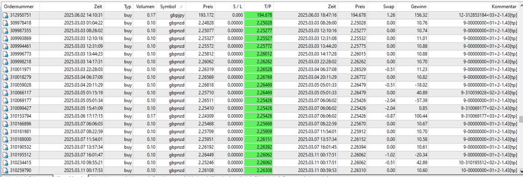
Task: Click the loss value -57.39
Action: [x=420, y=100]
